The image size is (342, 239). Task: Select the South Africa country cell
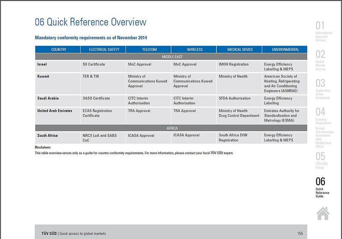point(58,138)
